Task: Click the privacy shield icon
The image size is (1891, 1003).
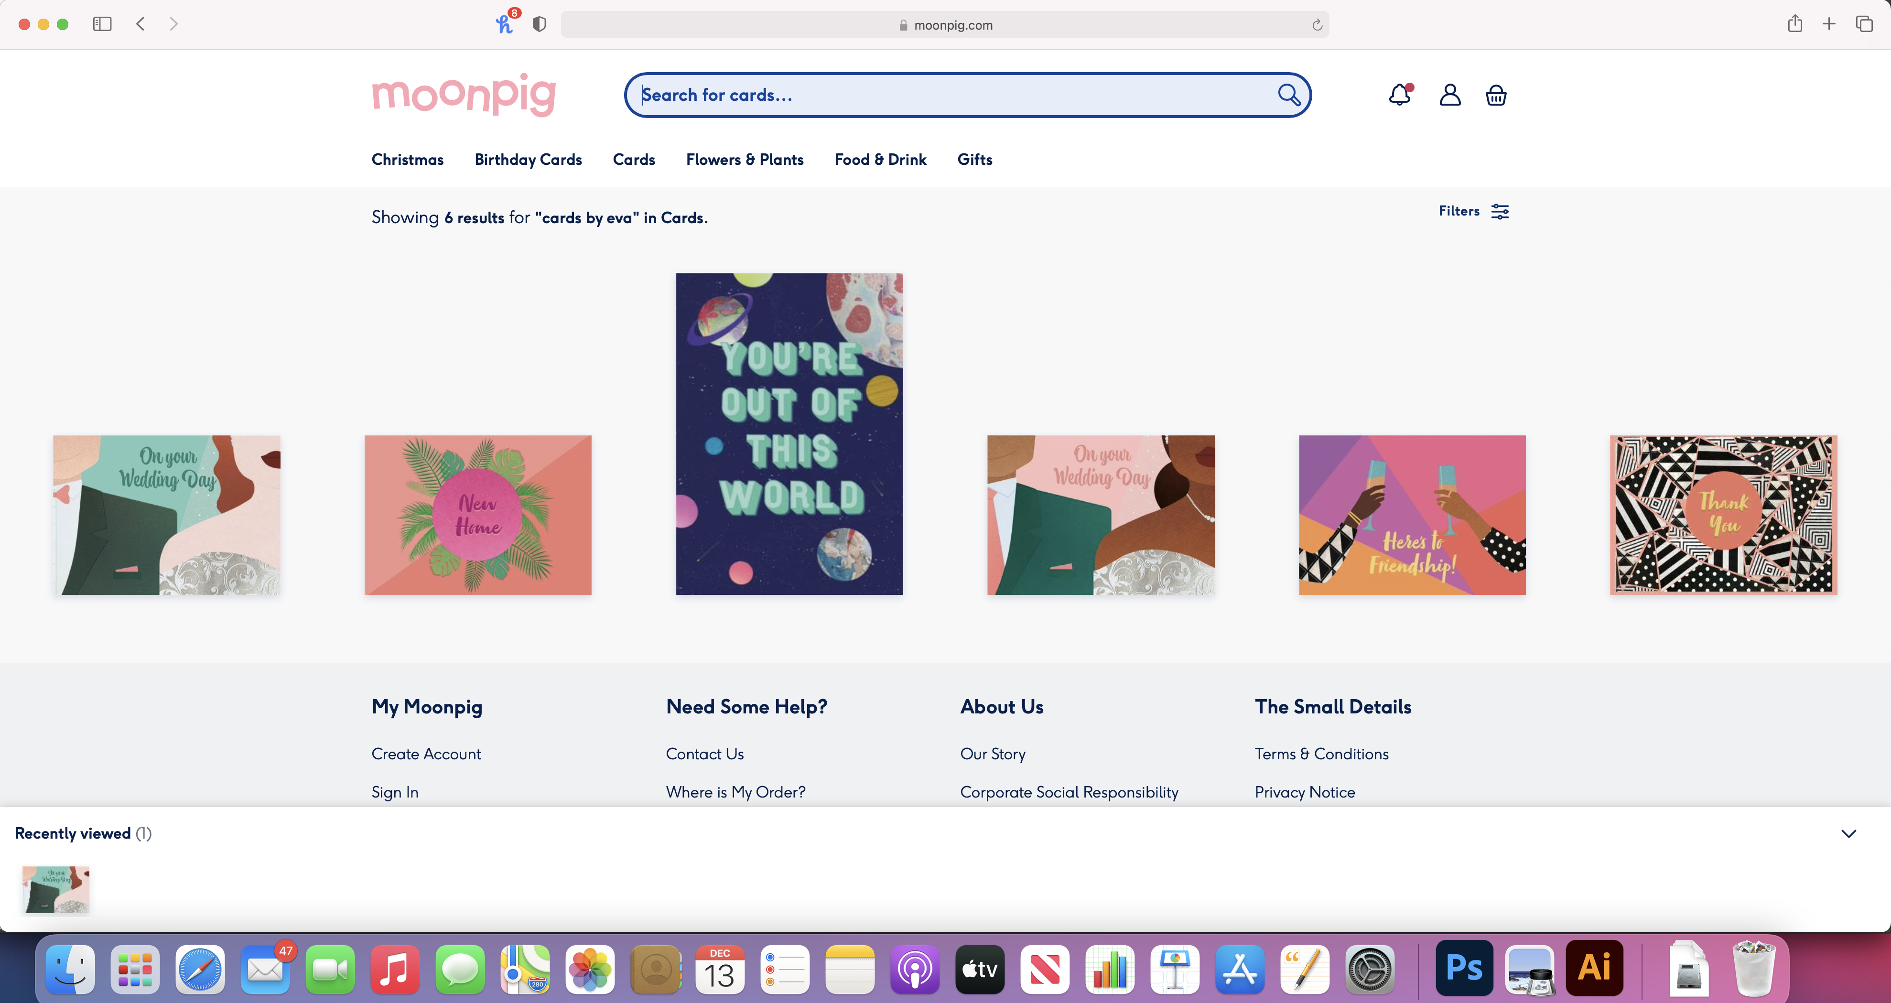Action: pos(540,24)
